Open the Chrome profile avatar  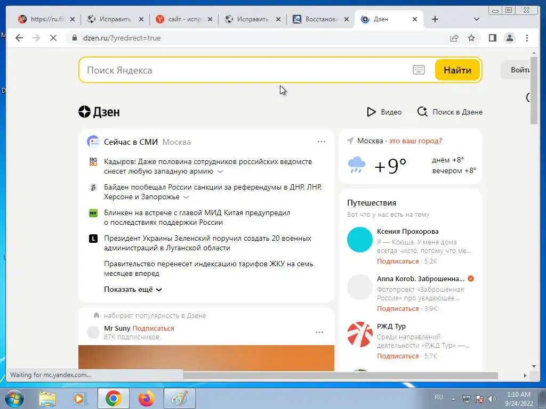[x=509, y=38]
